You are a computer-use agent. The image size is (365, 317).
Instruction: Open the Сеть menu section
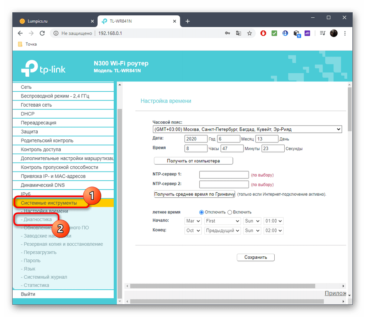(x=63, y=87)
